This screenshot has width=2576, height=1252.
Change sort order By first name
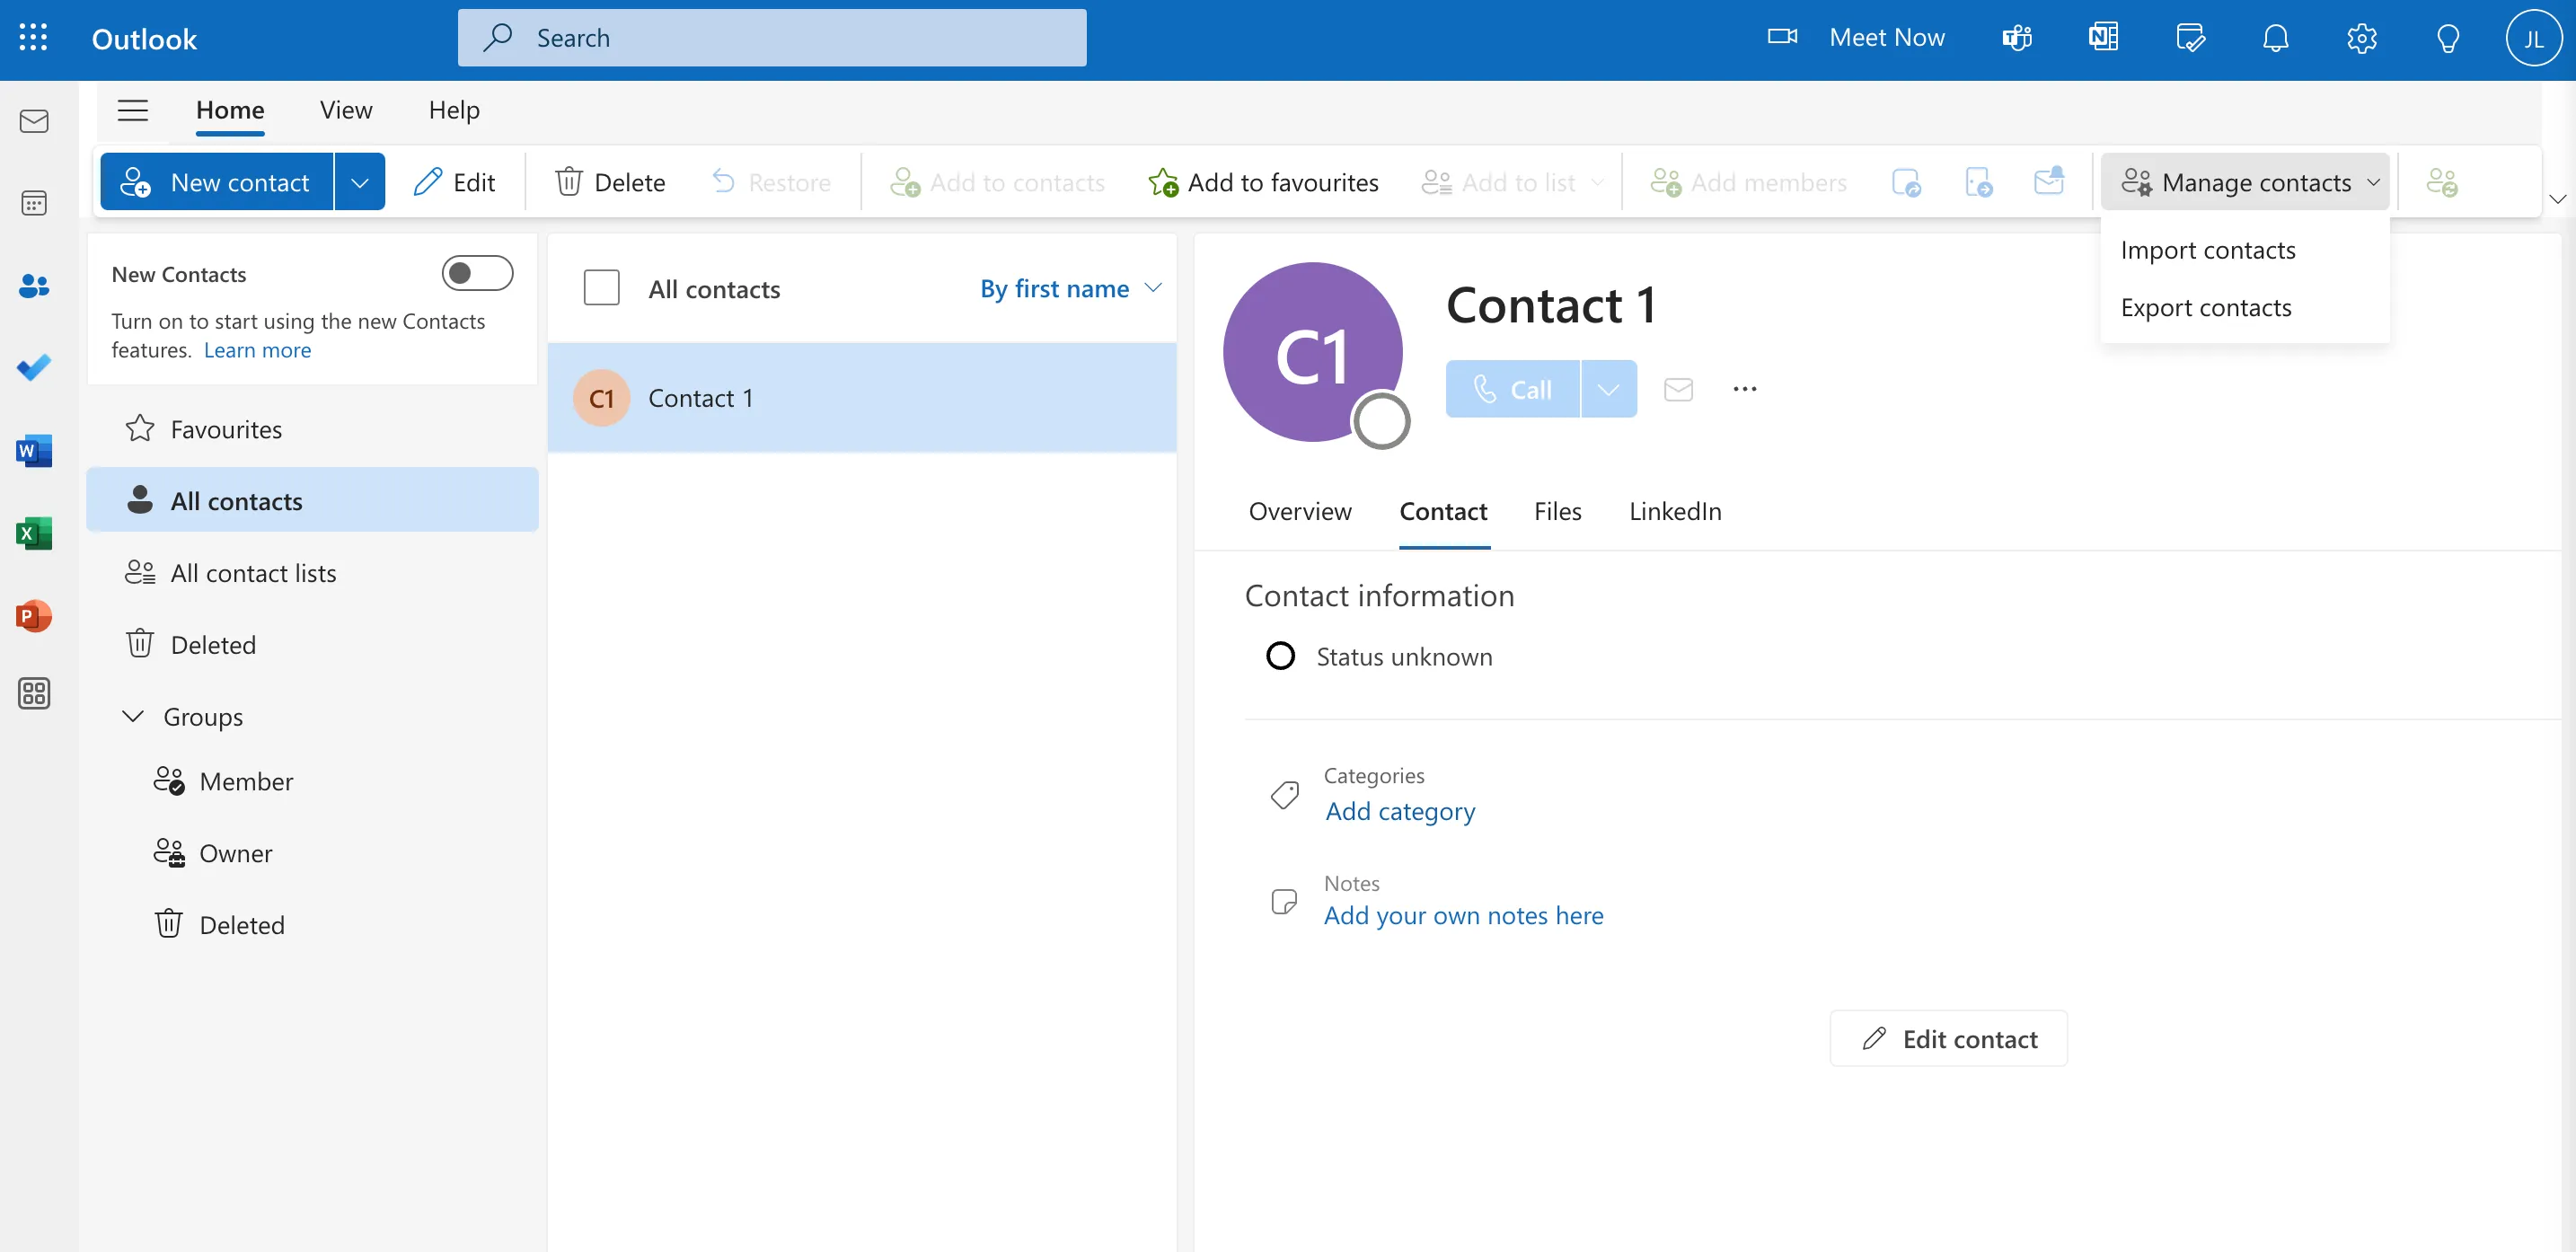(1069, 288)
